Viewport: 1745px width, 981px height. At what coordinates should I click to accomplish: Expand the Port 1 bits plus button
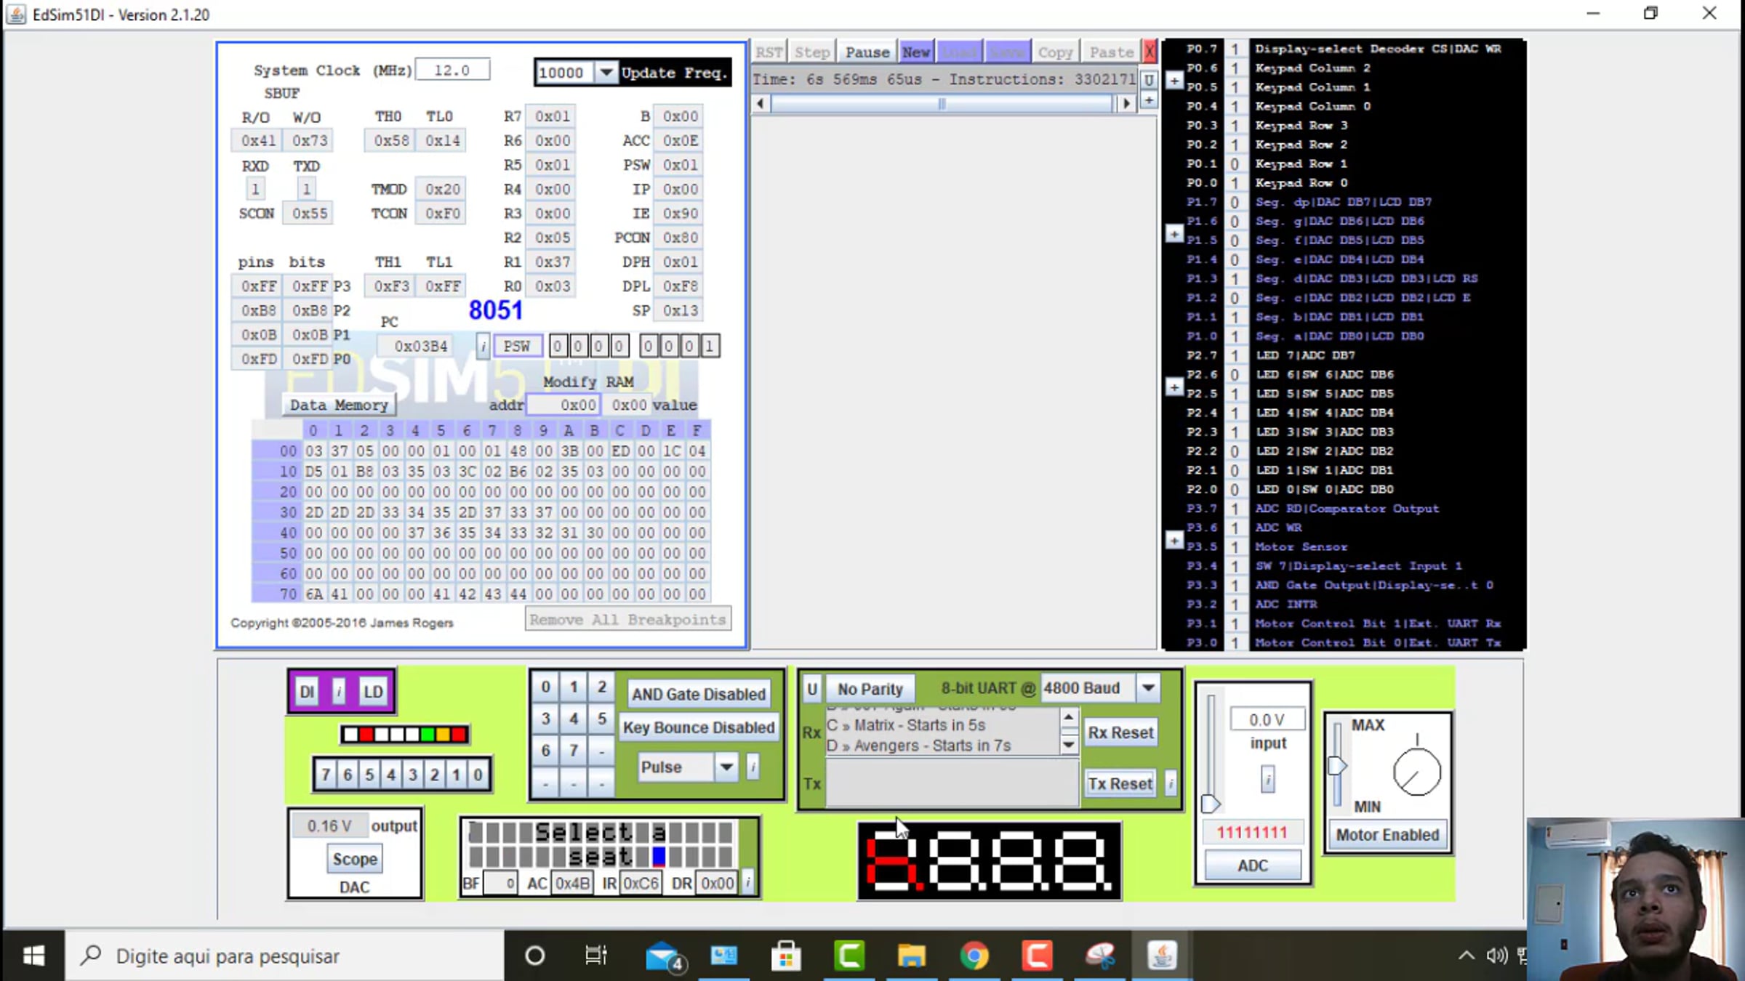tap(1174, 234)
